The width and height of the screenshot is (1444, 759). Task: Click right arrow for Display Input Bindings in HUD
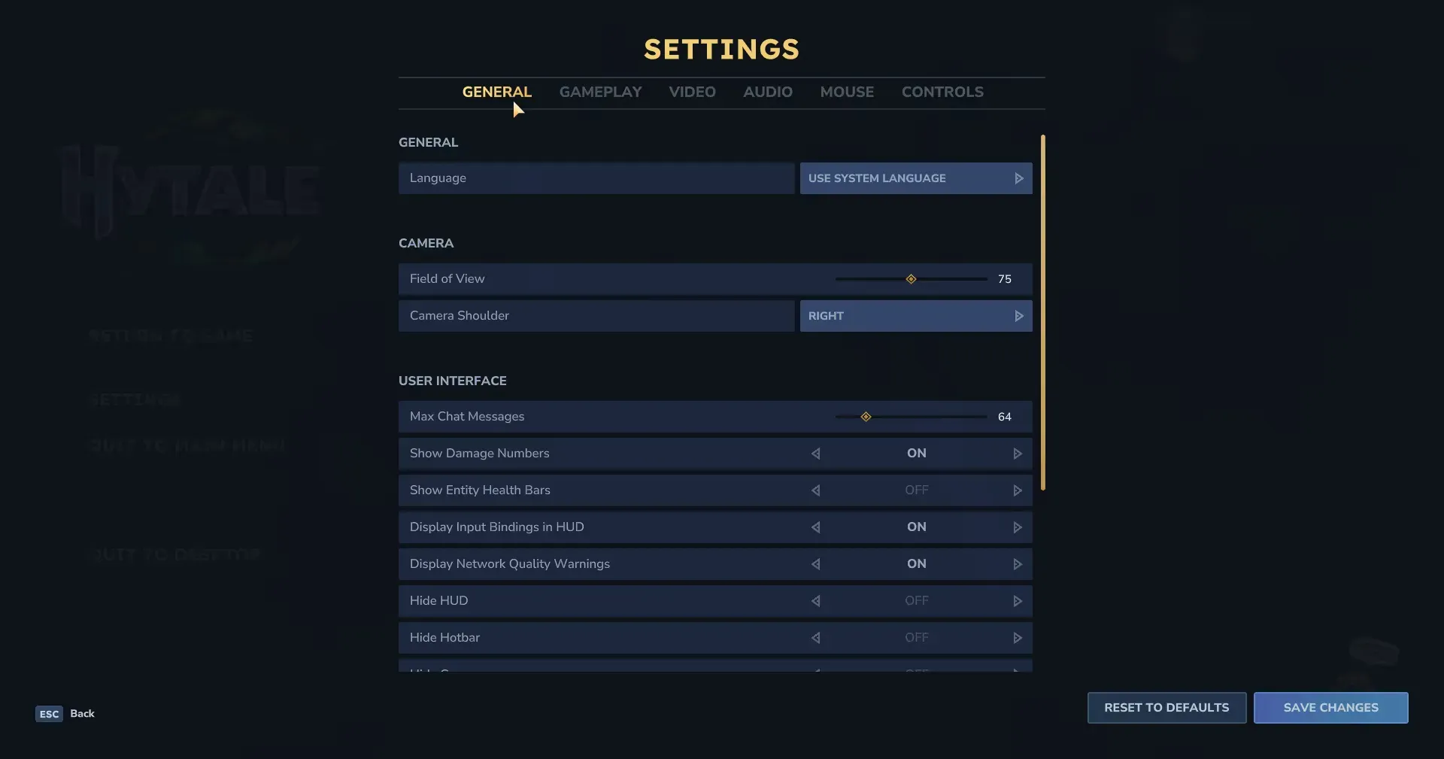pos(1017,527)
